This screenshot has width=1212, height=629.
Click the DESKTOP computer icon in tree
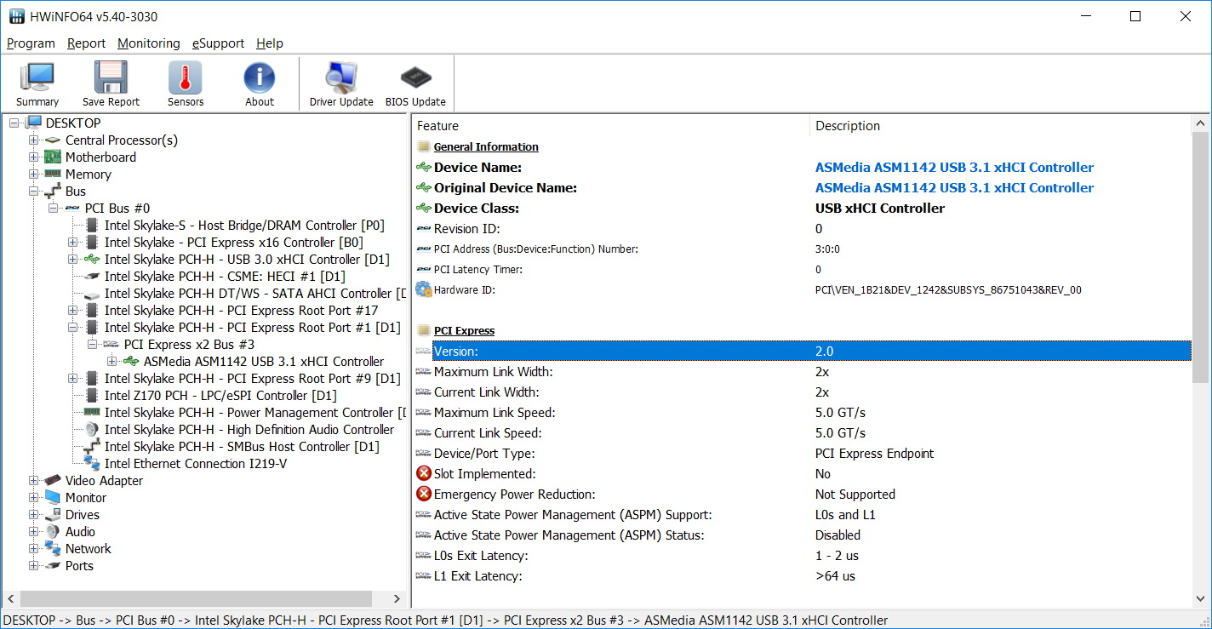click(x=33, y=123)
